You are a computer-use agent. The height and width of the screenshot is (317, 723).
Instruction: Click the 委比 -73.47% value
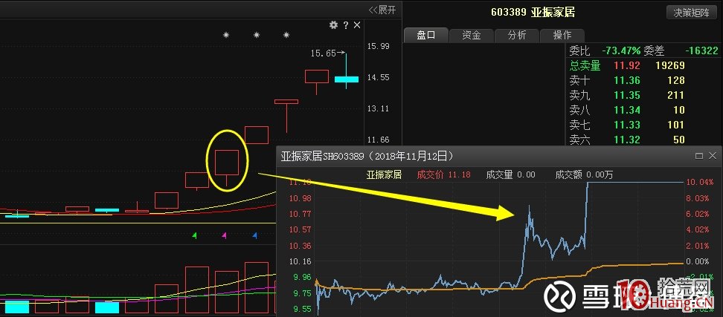pyautogui.click(x=622, y=50)
